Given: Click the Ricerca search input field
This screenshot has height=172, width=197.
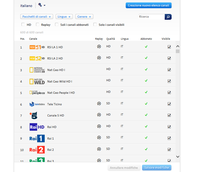Looking at the screenshot, I should [151, 17].
